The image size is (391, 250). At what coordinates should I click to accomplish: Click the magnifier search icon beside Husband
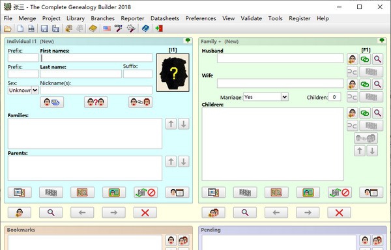pos(377,59)
